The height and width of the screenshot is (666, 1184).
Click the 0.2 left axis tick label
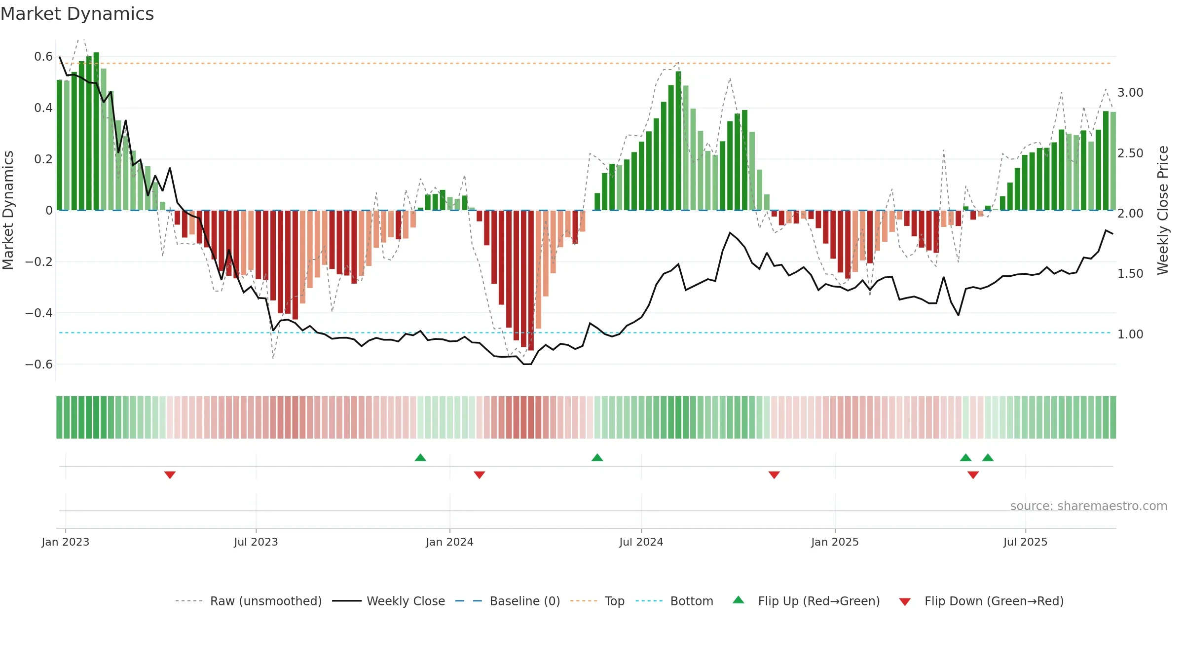click(43, 159)
